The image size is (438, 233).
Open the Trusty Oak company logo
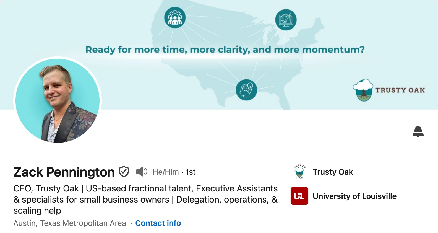[299, 172]
